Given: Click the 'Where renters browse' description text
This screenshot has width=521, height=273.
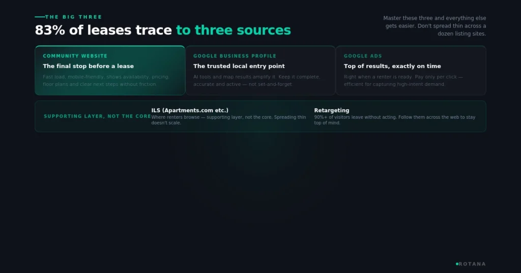Looking at the screenshot, I should [229, 120].
